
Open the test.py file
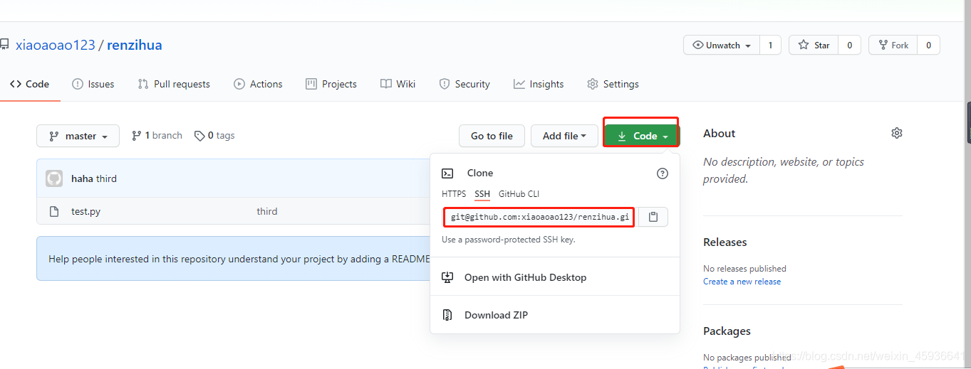click(x=85, y=211)
